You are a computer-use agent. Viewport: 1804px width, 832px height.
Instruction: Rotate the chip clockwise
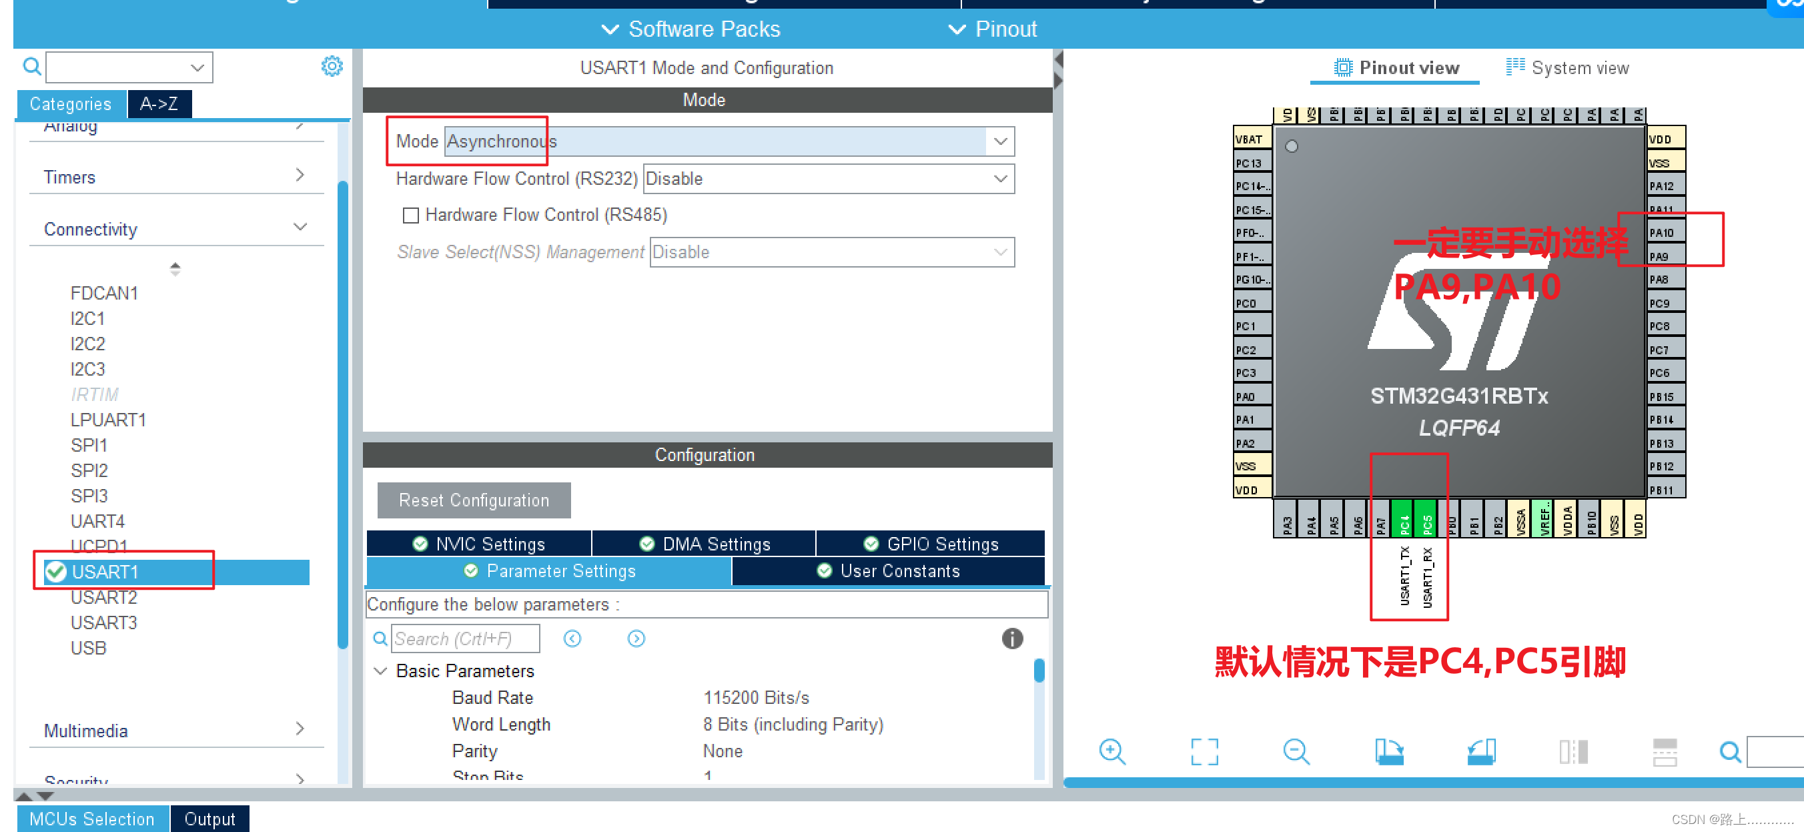pos(1389,751)
